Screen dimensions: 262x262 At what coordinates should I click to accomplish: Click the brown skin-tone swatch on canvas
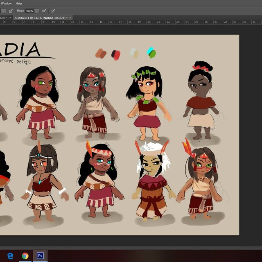[101, 54]
